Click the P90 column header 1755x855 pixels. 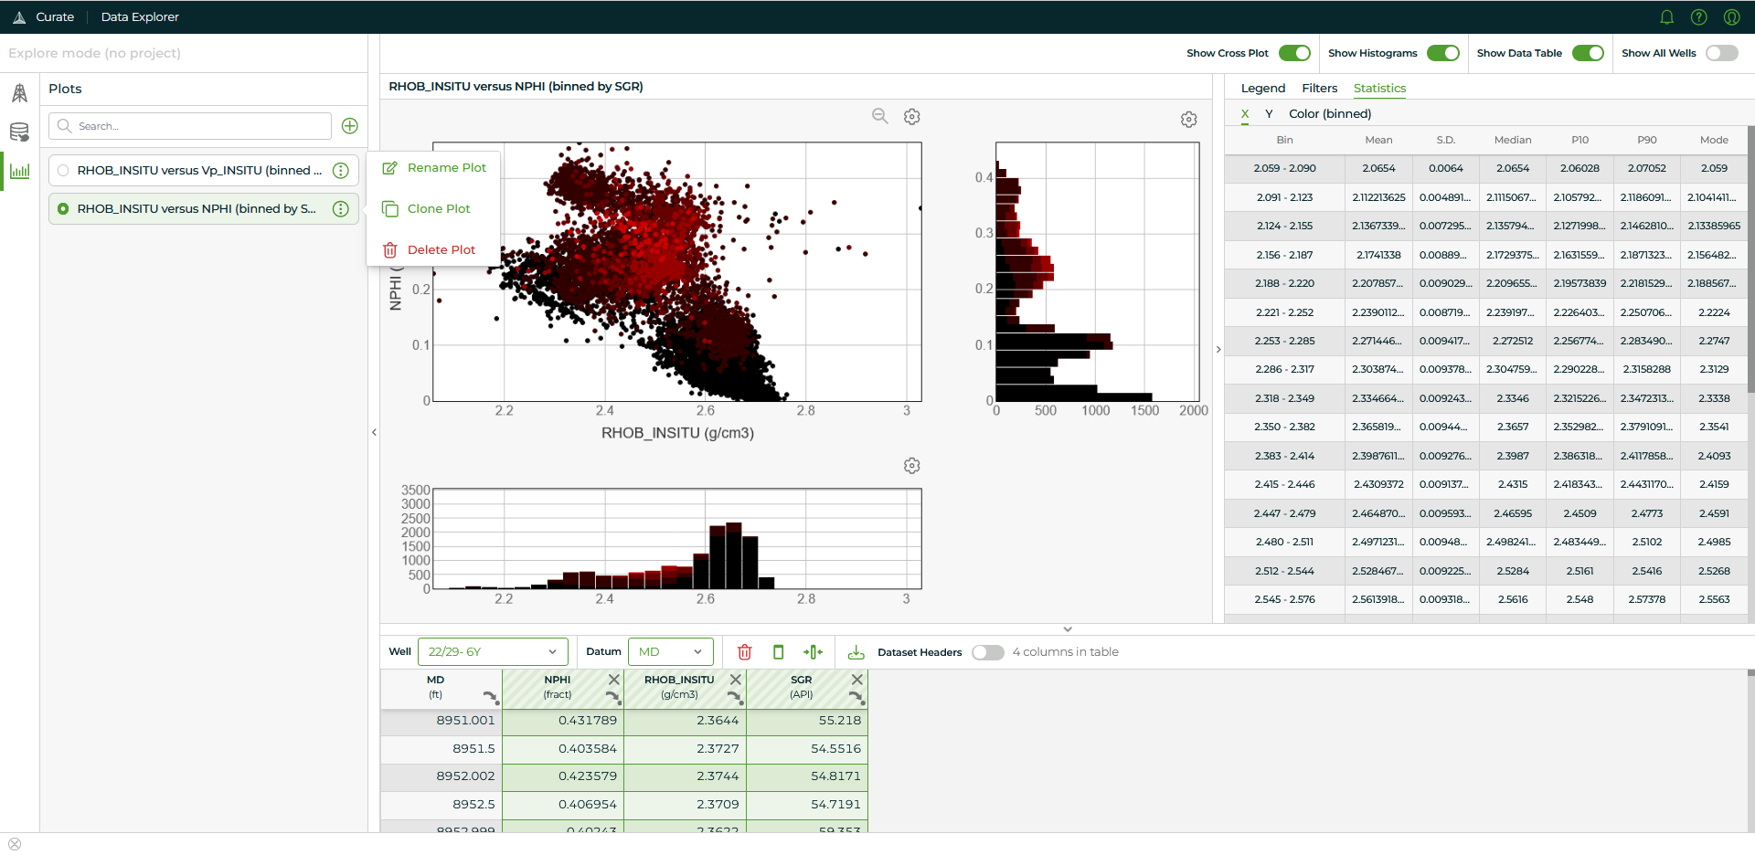tap(1647, 141)
